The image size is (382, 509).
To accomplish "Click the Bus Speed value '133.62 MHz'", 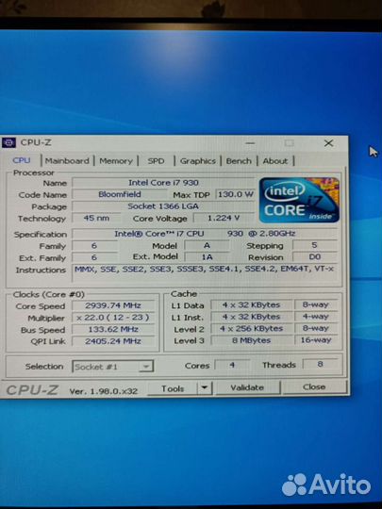I will pos(113,329).
